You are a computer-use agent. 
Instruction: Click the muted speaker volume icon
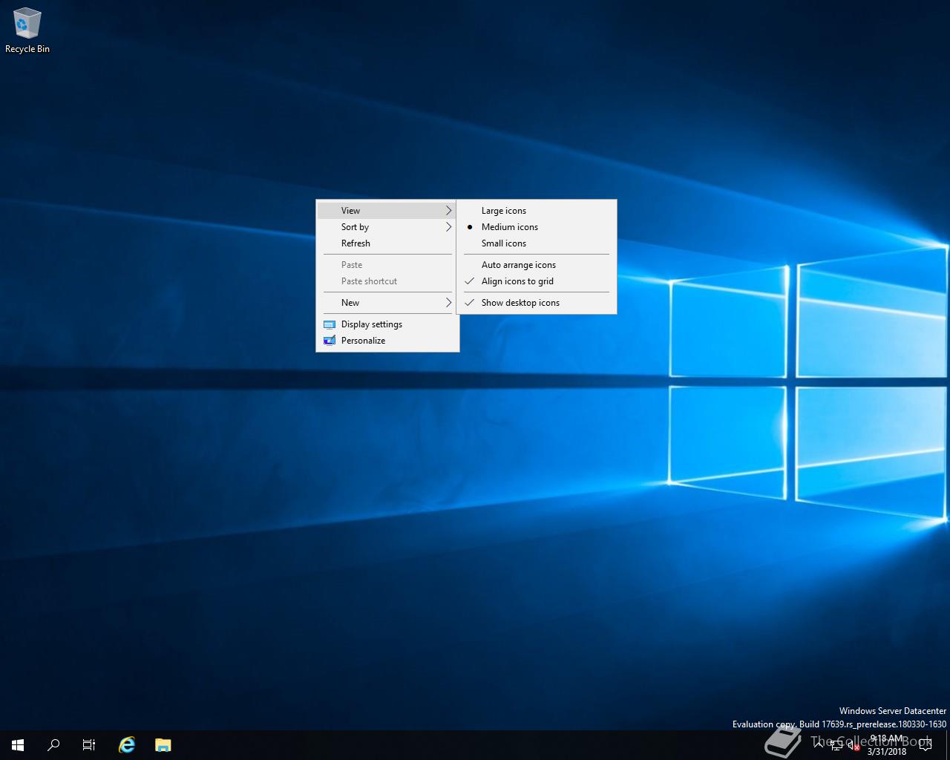854,745
